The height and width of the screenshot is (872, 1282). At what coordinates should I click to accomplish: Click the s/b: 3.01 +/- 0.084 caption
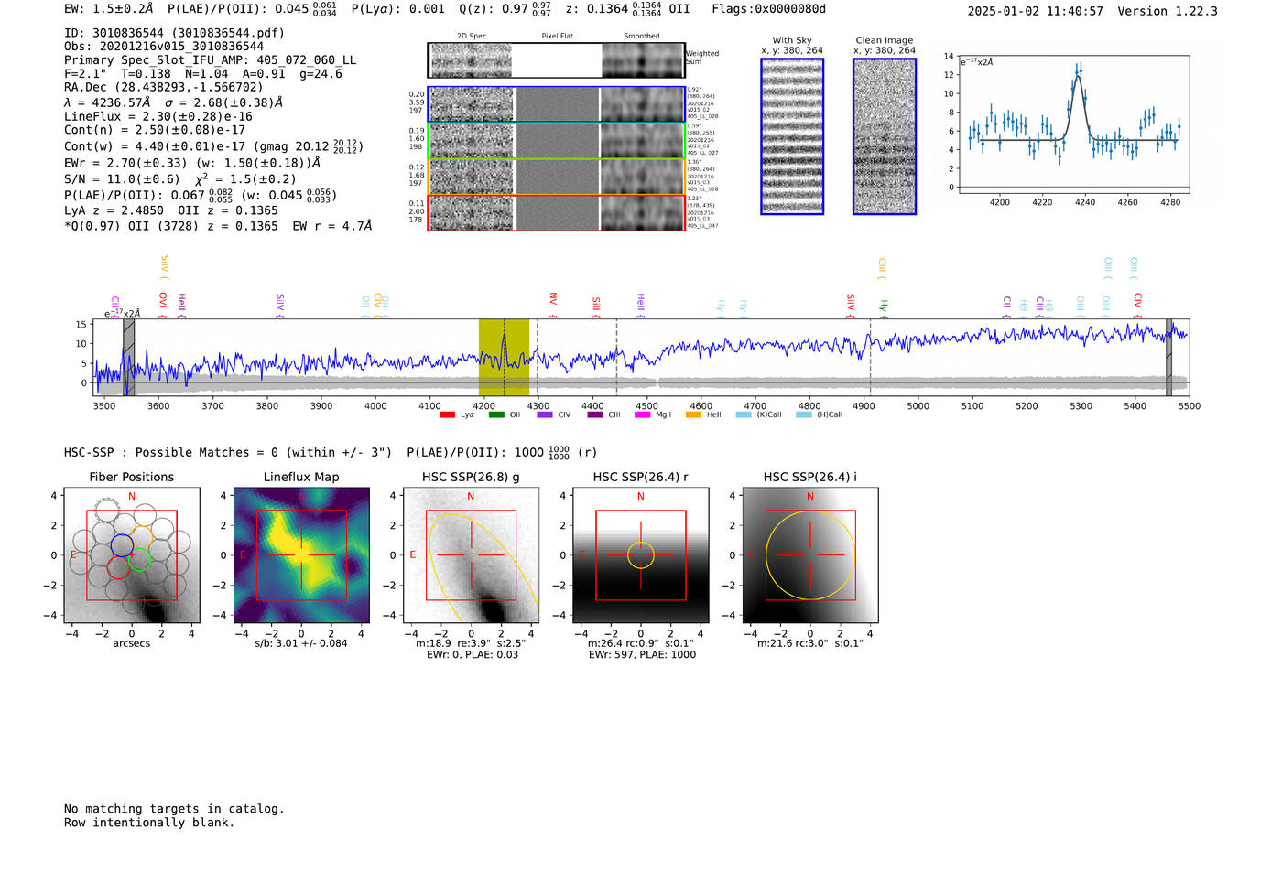(x=301, y=643)
